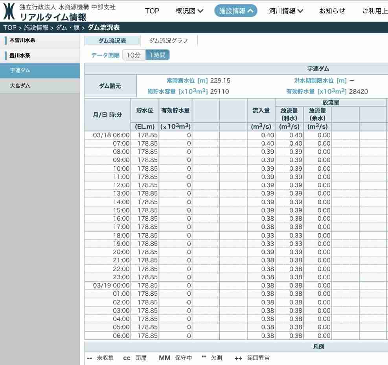
Task: Click the 貯水位 column header
Action: click(145, 111)
